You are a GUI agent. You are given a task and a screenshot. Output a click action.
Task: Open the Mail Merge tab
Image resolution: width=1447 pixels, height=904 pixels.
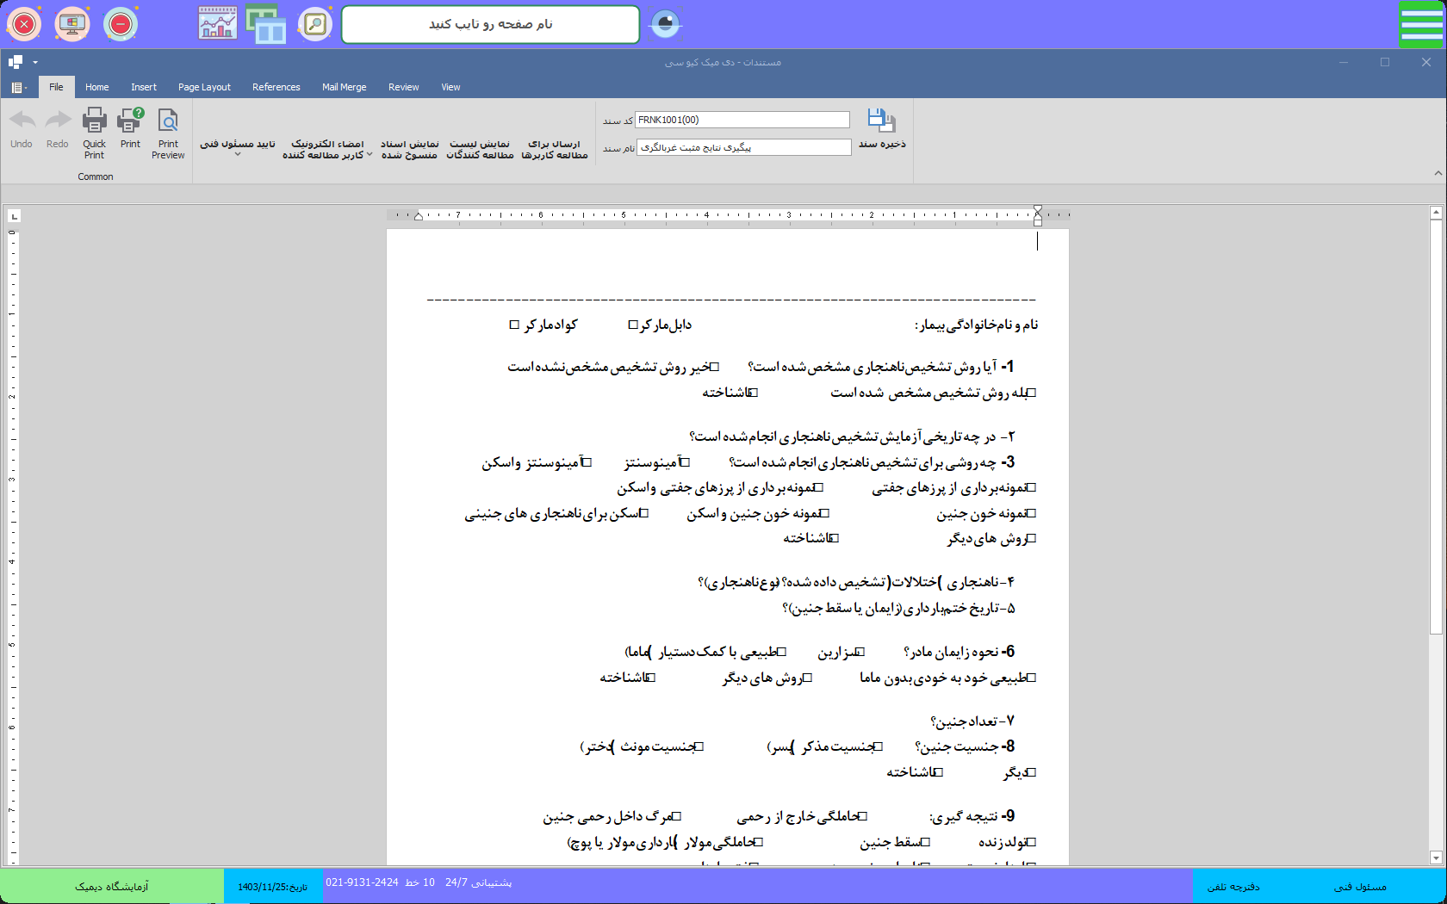[x=344, y=87]
